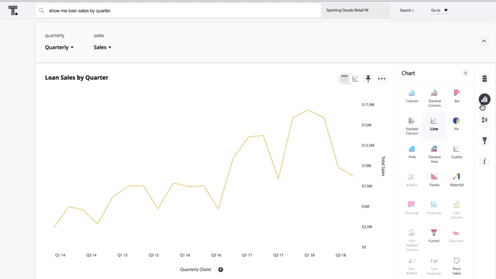Open the data source cylinder icon
The height and width of the screenshot is (279, 496).
click(x=484, y=79)
